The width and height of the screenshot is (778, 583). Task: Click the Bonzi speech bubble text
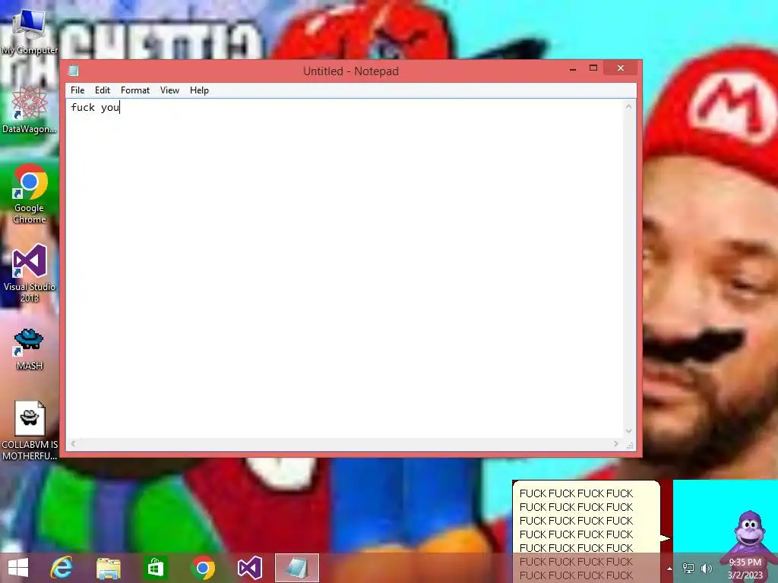pyautogui.click(x=576, y=534)
